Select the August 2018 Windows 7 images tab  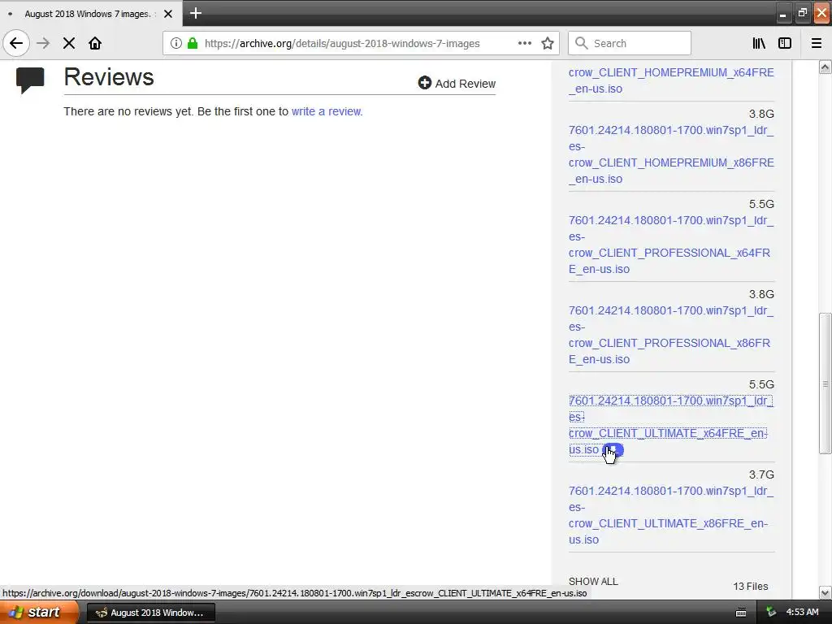[88, 14]
